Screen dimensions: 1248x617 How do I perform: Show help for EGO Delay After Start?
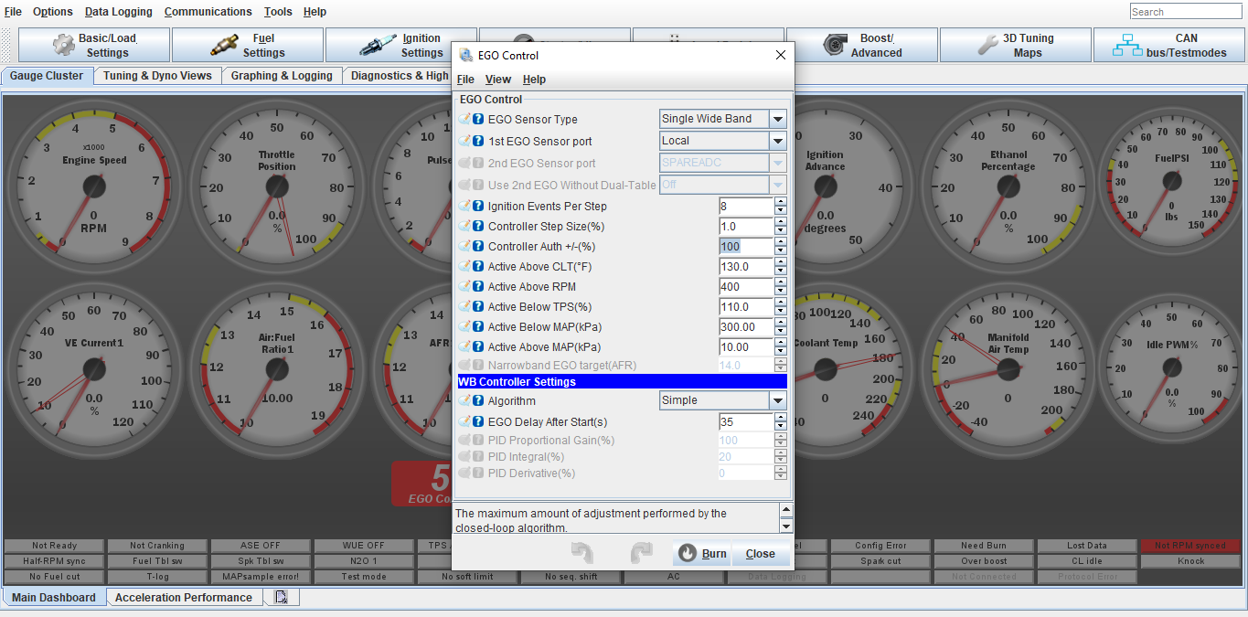point(478,422)
